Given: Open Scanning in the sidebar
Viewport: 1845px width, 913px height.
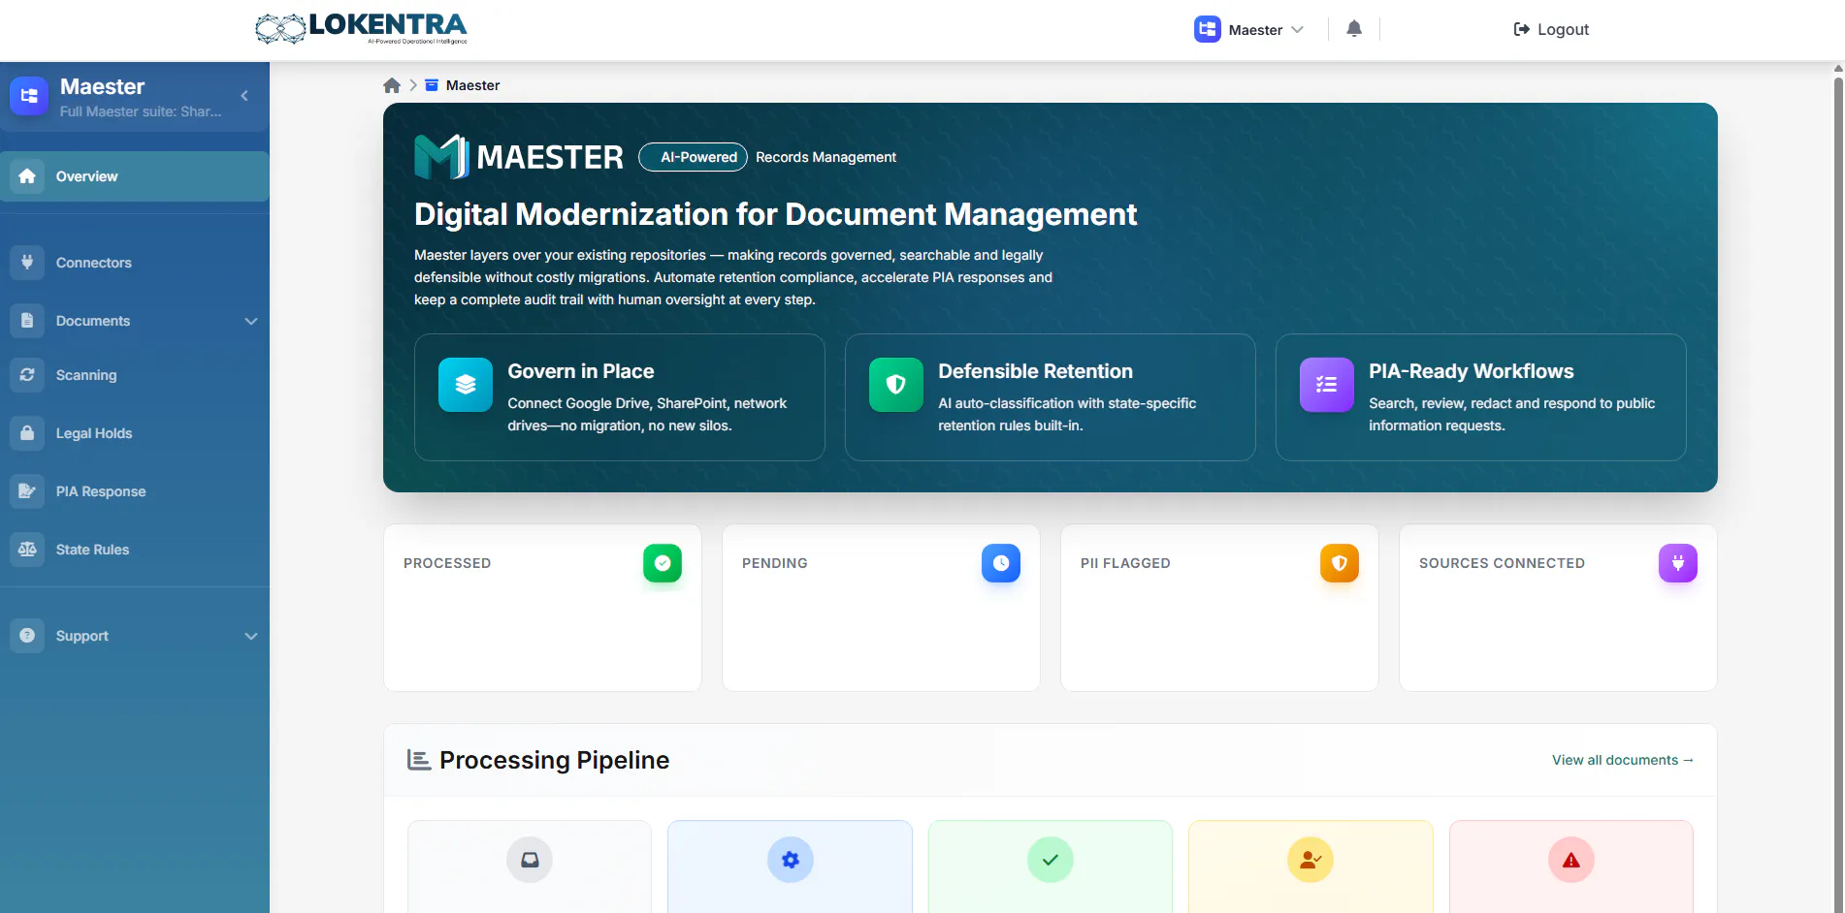Looking at the screenshot, I should coord(135,375).
